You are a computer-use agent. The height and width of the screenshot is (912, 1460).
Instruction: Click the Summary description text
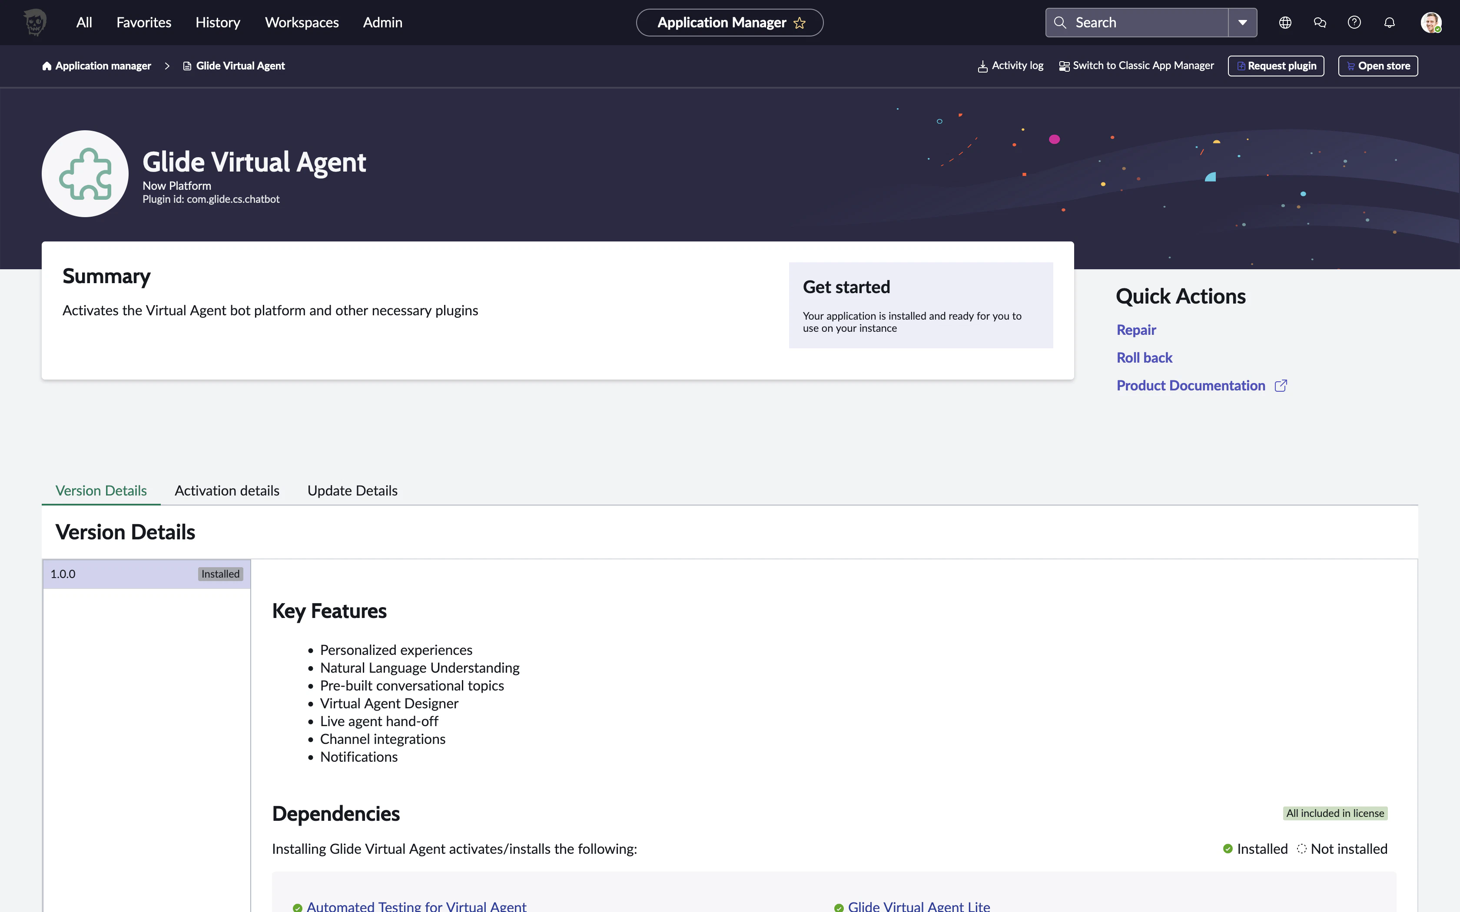270,310
